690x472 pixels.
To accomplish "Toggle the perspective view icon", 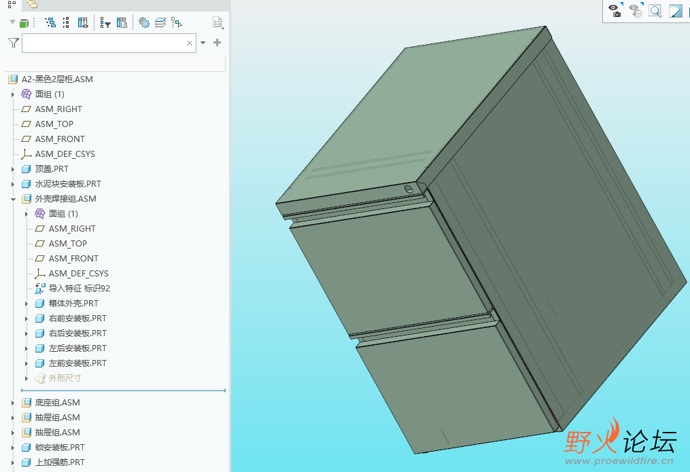I will tap(675, 11).
